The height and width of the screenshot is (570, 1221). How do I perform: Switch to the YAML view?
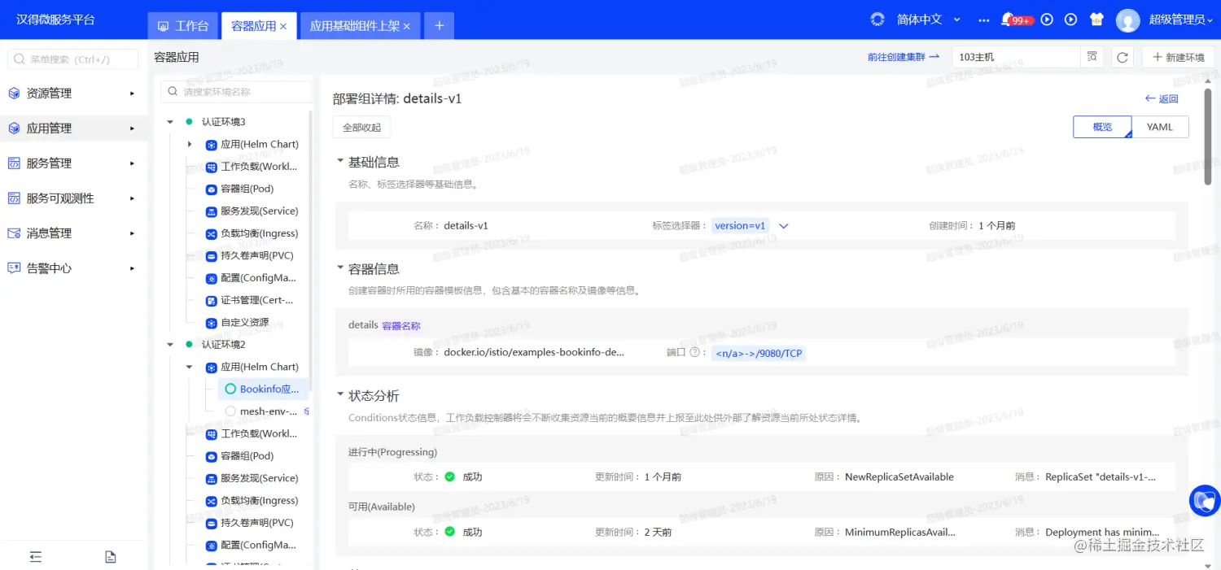point(1160,127)
